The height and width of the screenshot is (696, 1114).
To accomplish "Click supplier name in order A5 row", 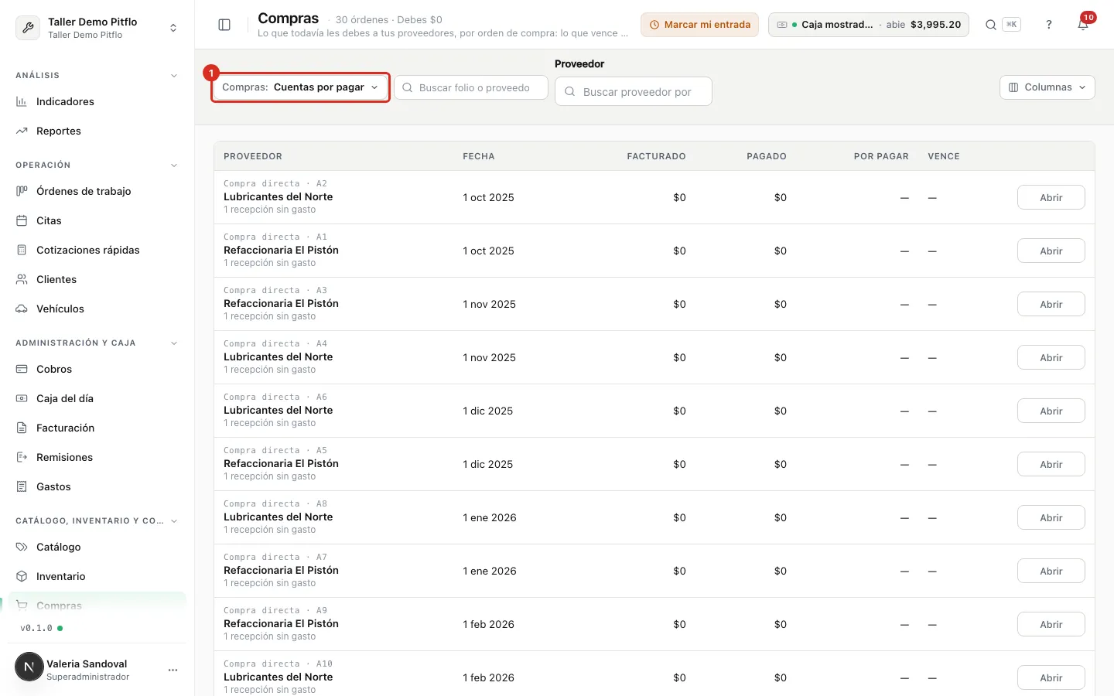I will coord(281,463).
